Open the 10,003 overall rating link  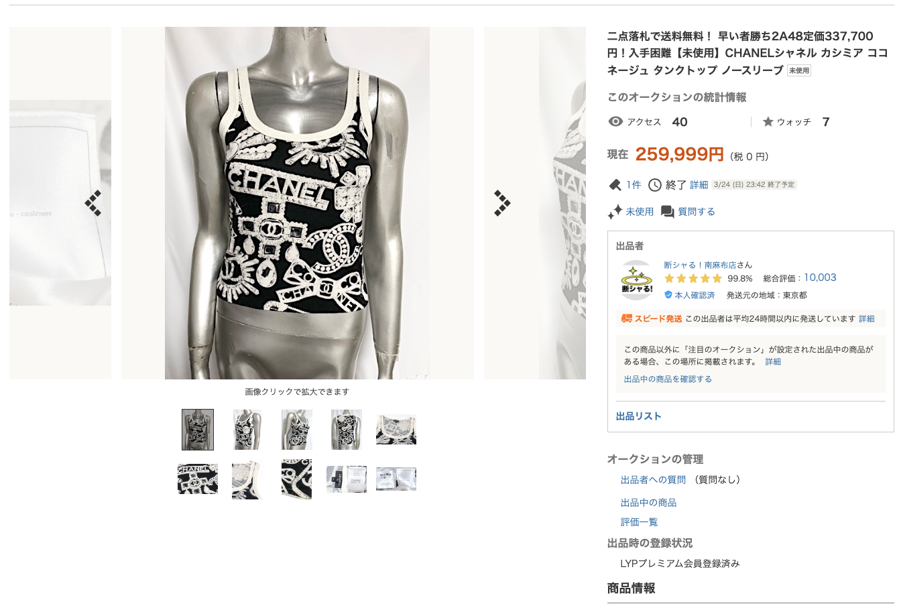pos(820,278)
